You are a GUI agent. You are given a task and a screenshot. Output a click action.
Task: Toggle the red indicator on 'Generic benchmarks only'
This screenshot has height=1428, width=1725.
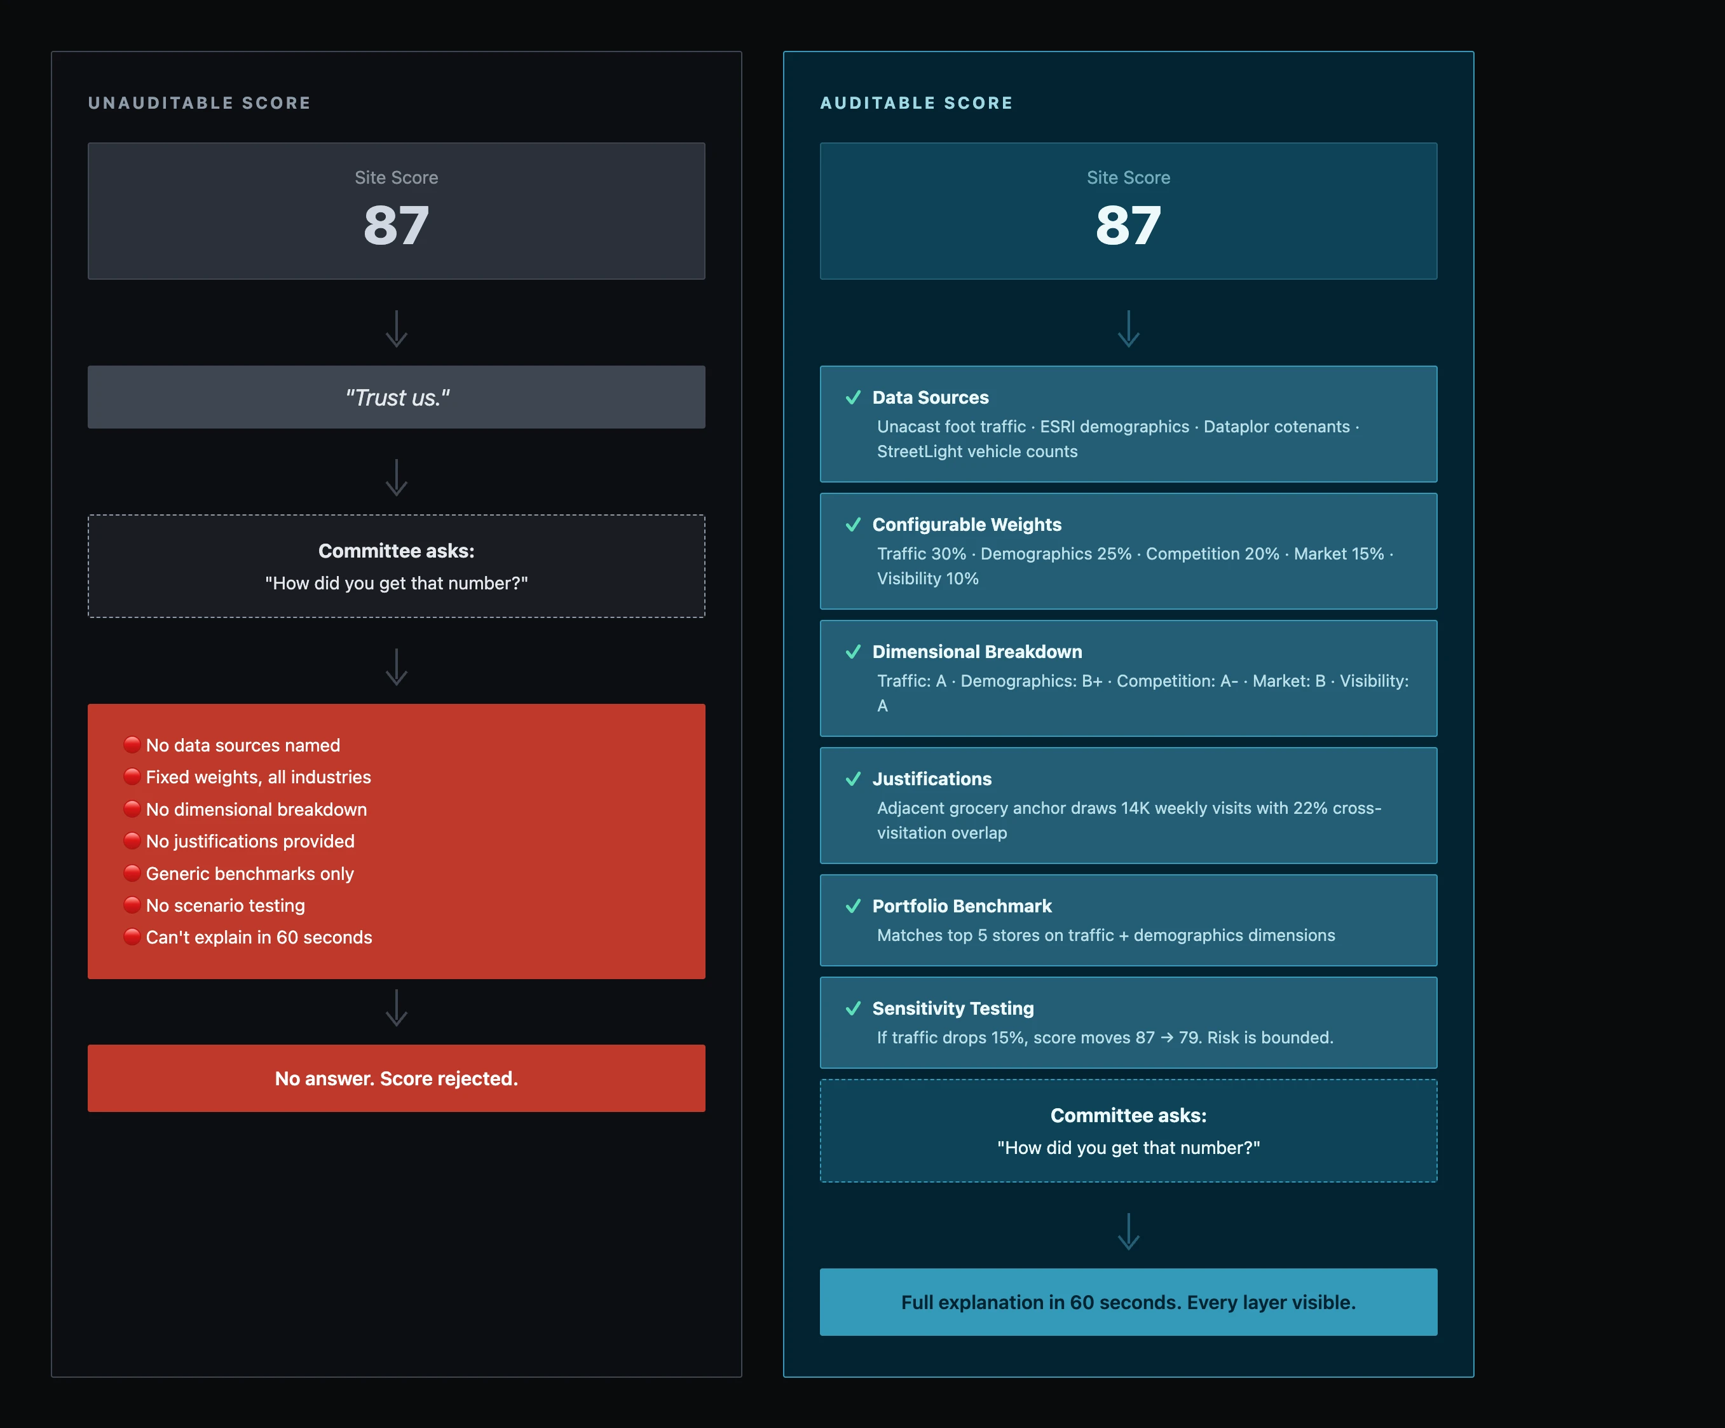[132, 874]
